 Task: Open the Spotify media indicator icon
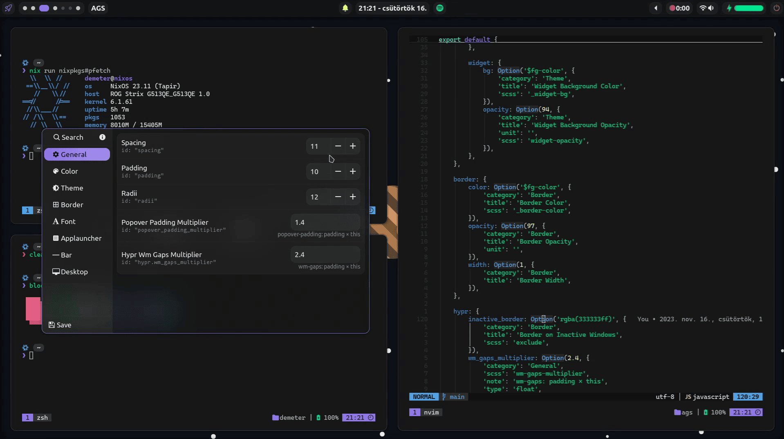pos(440,8)
